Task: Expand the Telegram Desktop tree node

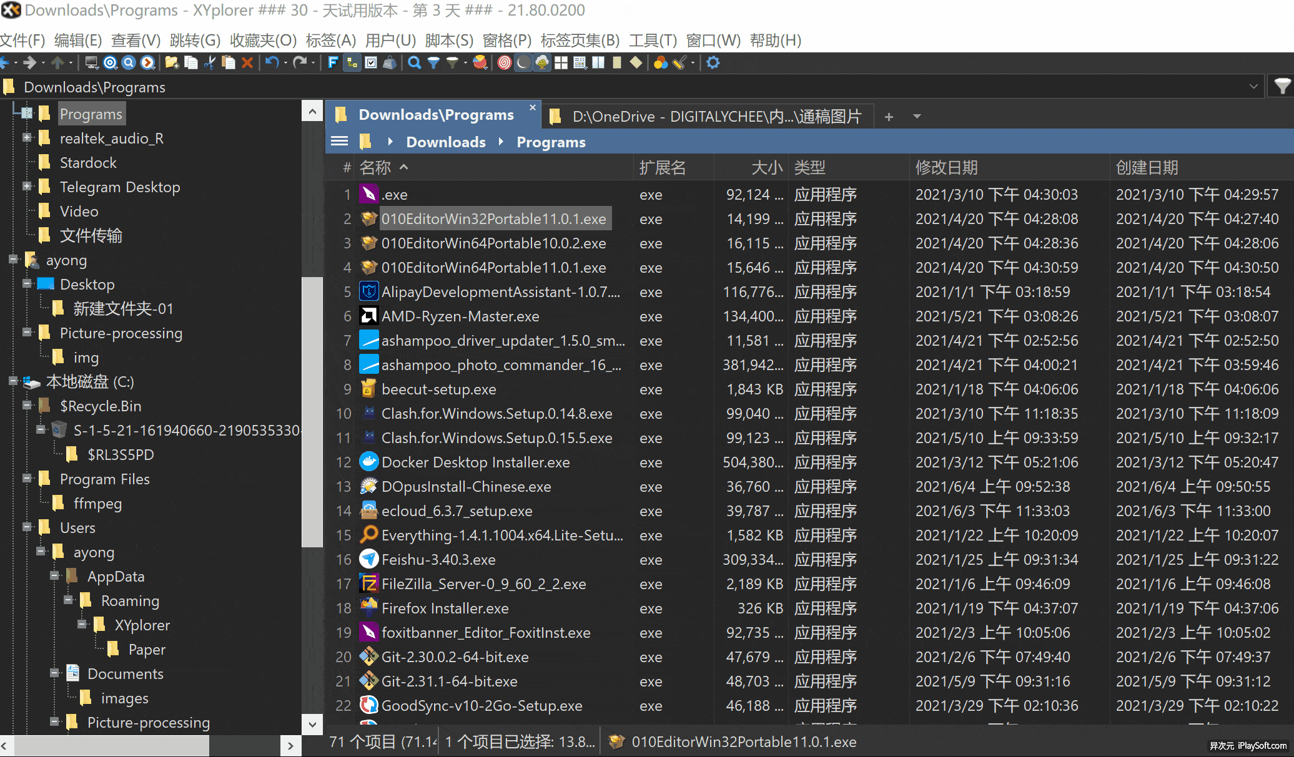Action: pyautogui.click(x=27, y=186)
